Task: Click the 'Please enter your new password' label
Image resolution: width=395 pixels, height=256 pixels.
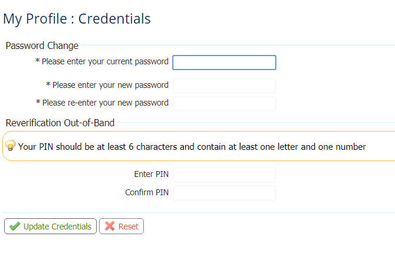Action: tap(110, 85)
